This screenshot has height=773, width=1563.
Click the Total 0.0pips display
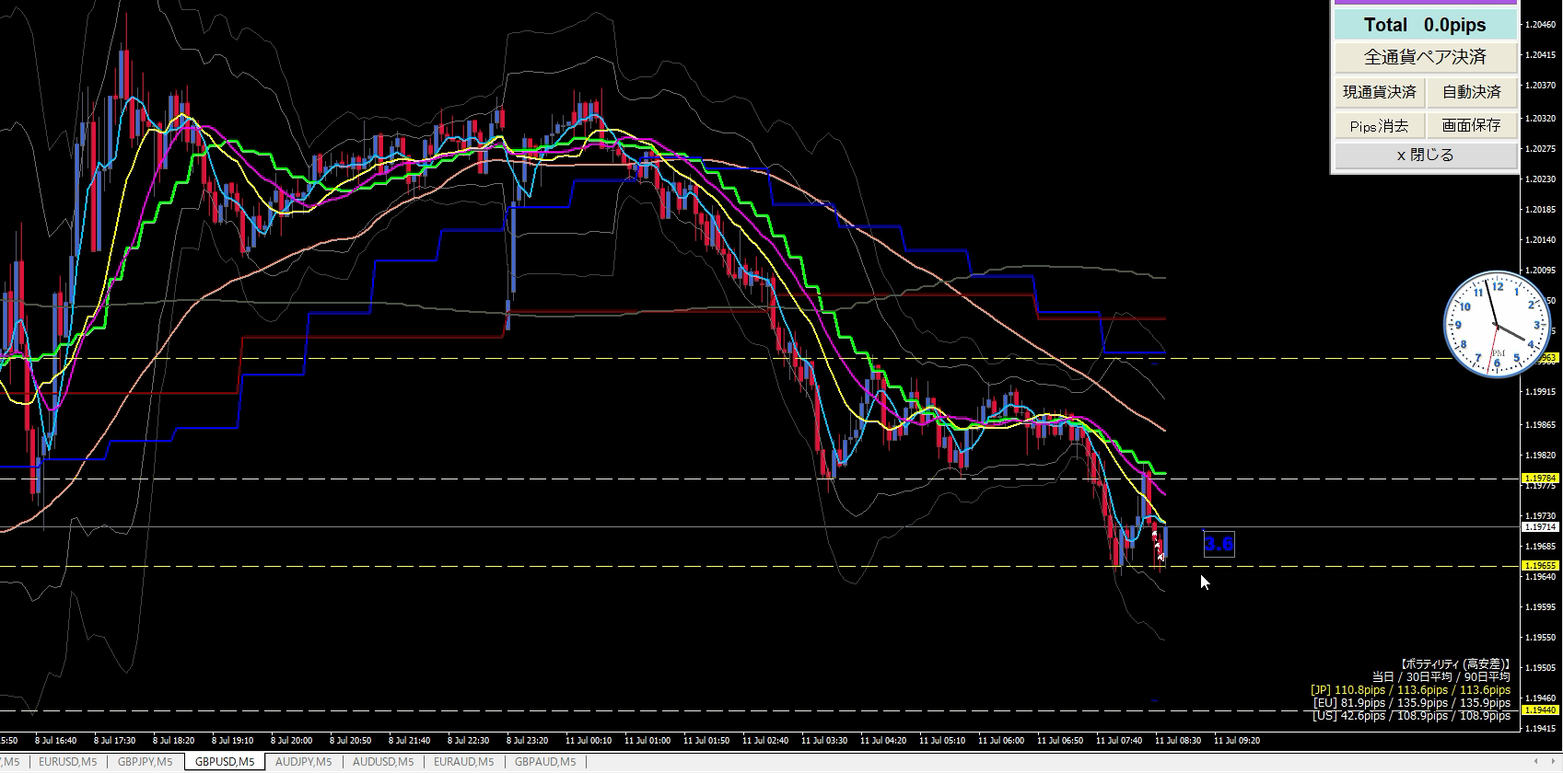click(x=1425, y=25)
